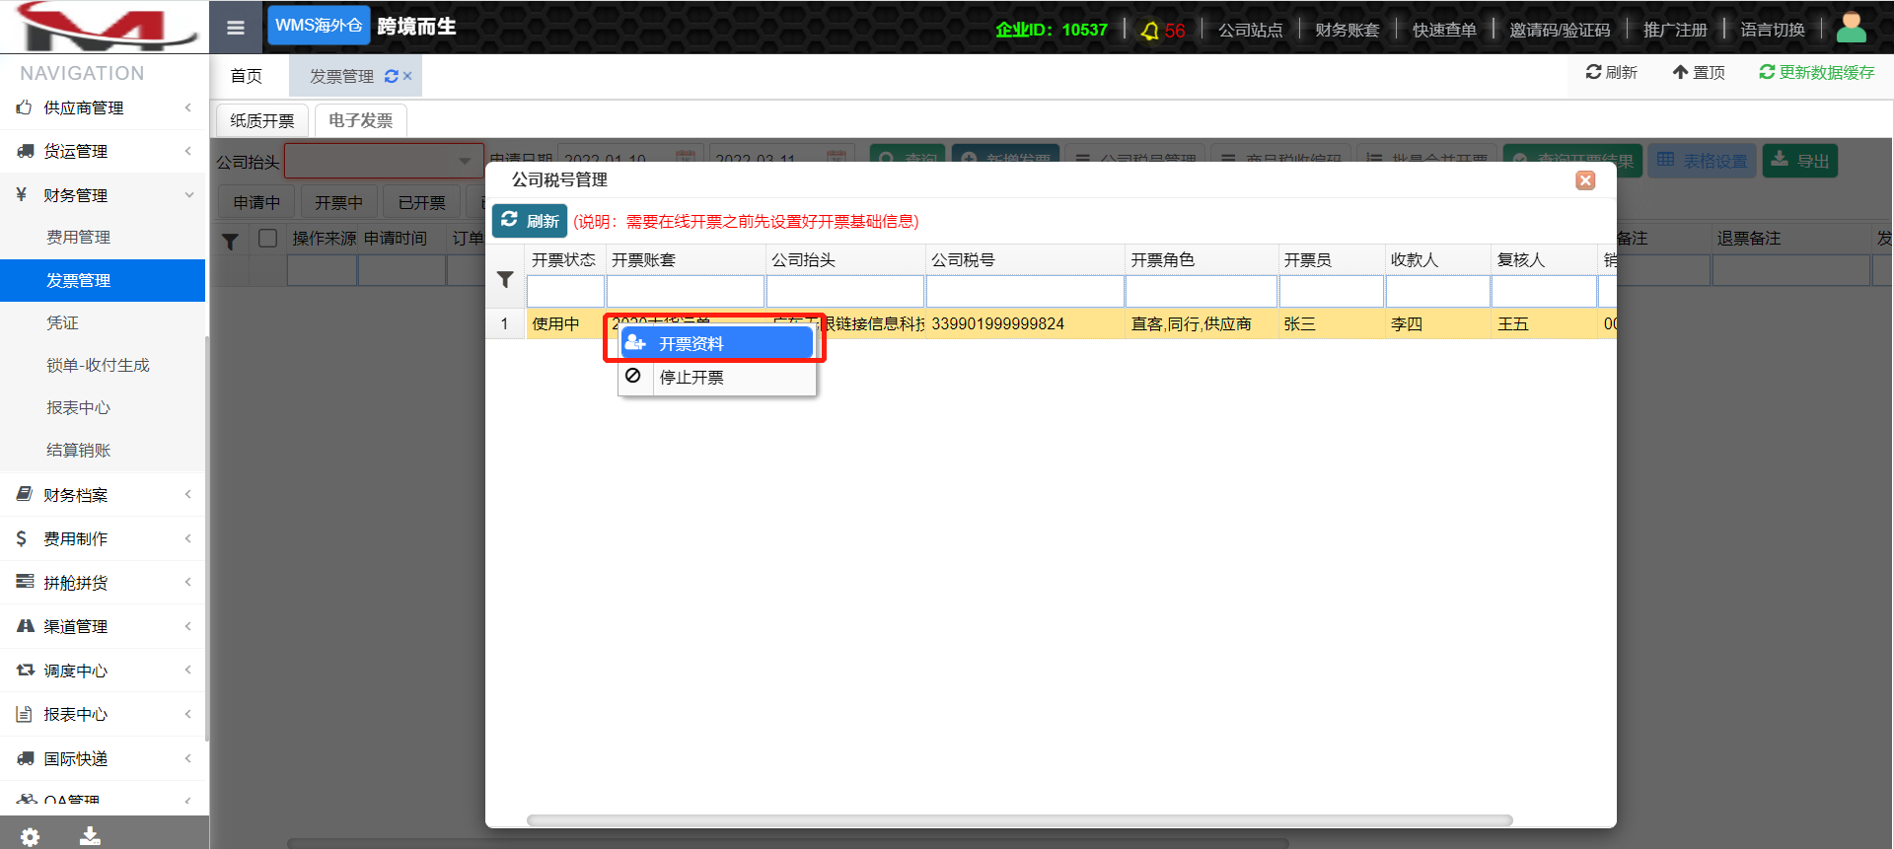1894x849 pixels.
Task: Choose 停止开票 from context menu
Action: 717,377
